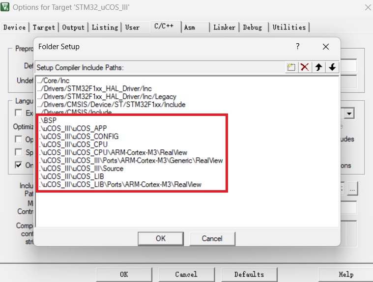The image size is (373, 282).
Task: Close the Options for Target window
Action: [x=368, y=7]
